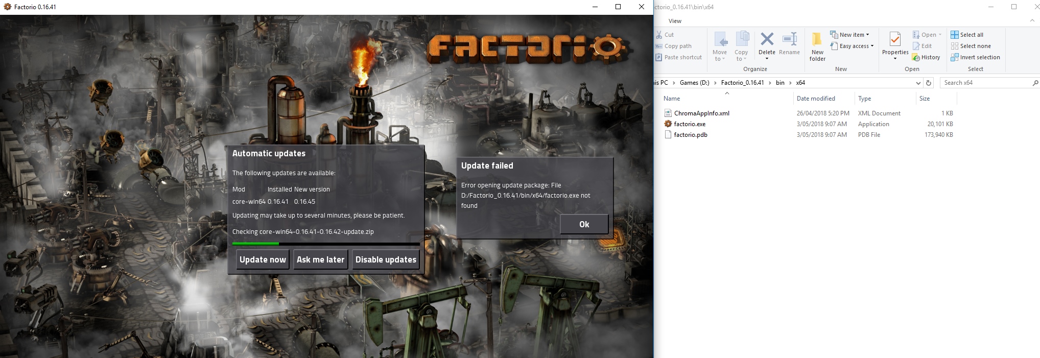
Task: Click the green update progress bar
Action: [x=326, y=244]
